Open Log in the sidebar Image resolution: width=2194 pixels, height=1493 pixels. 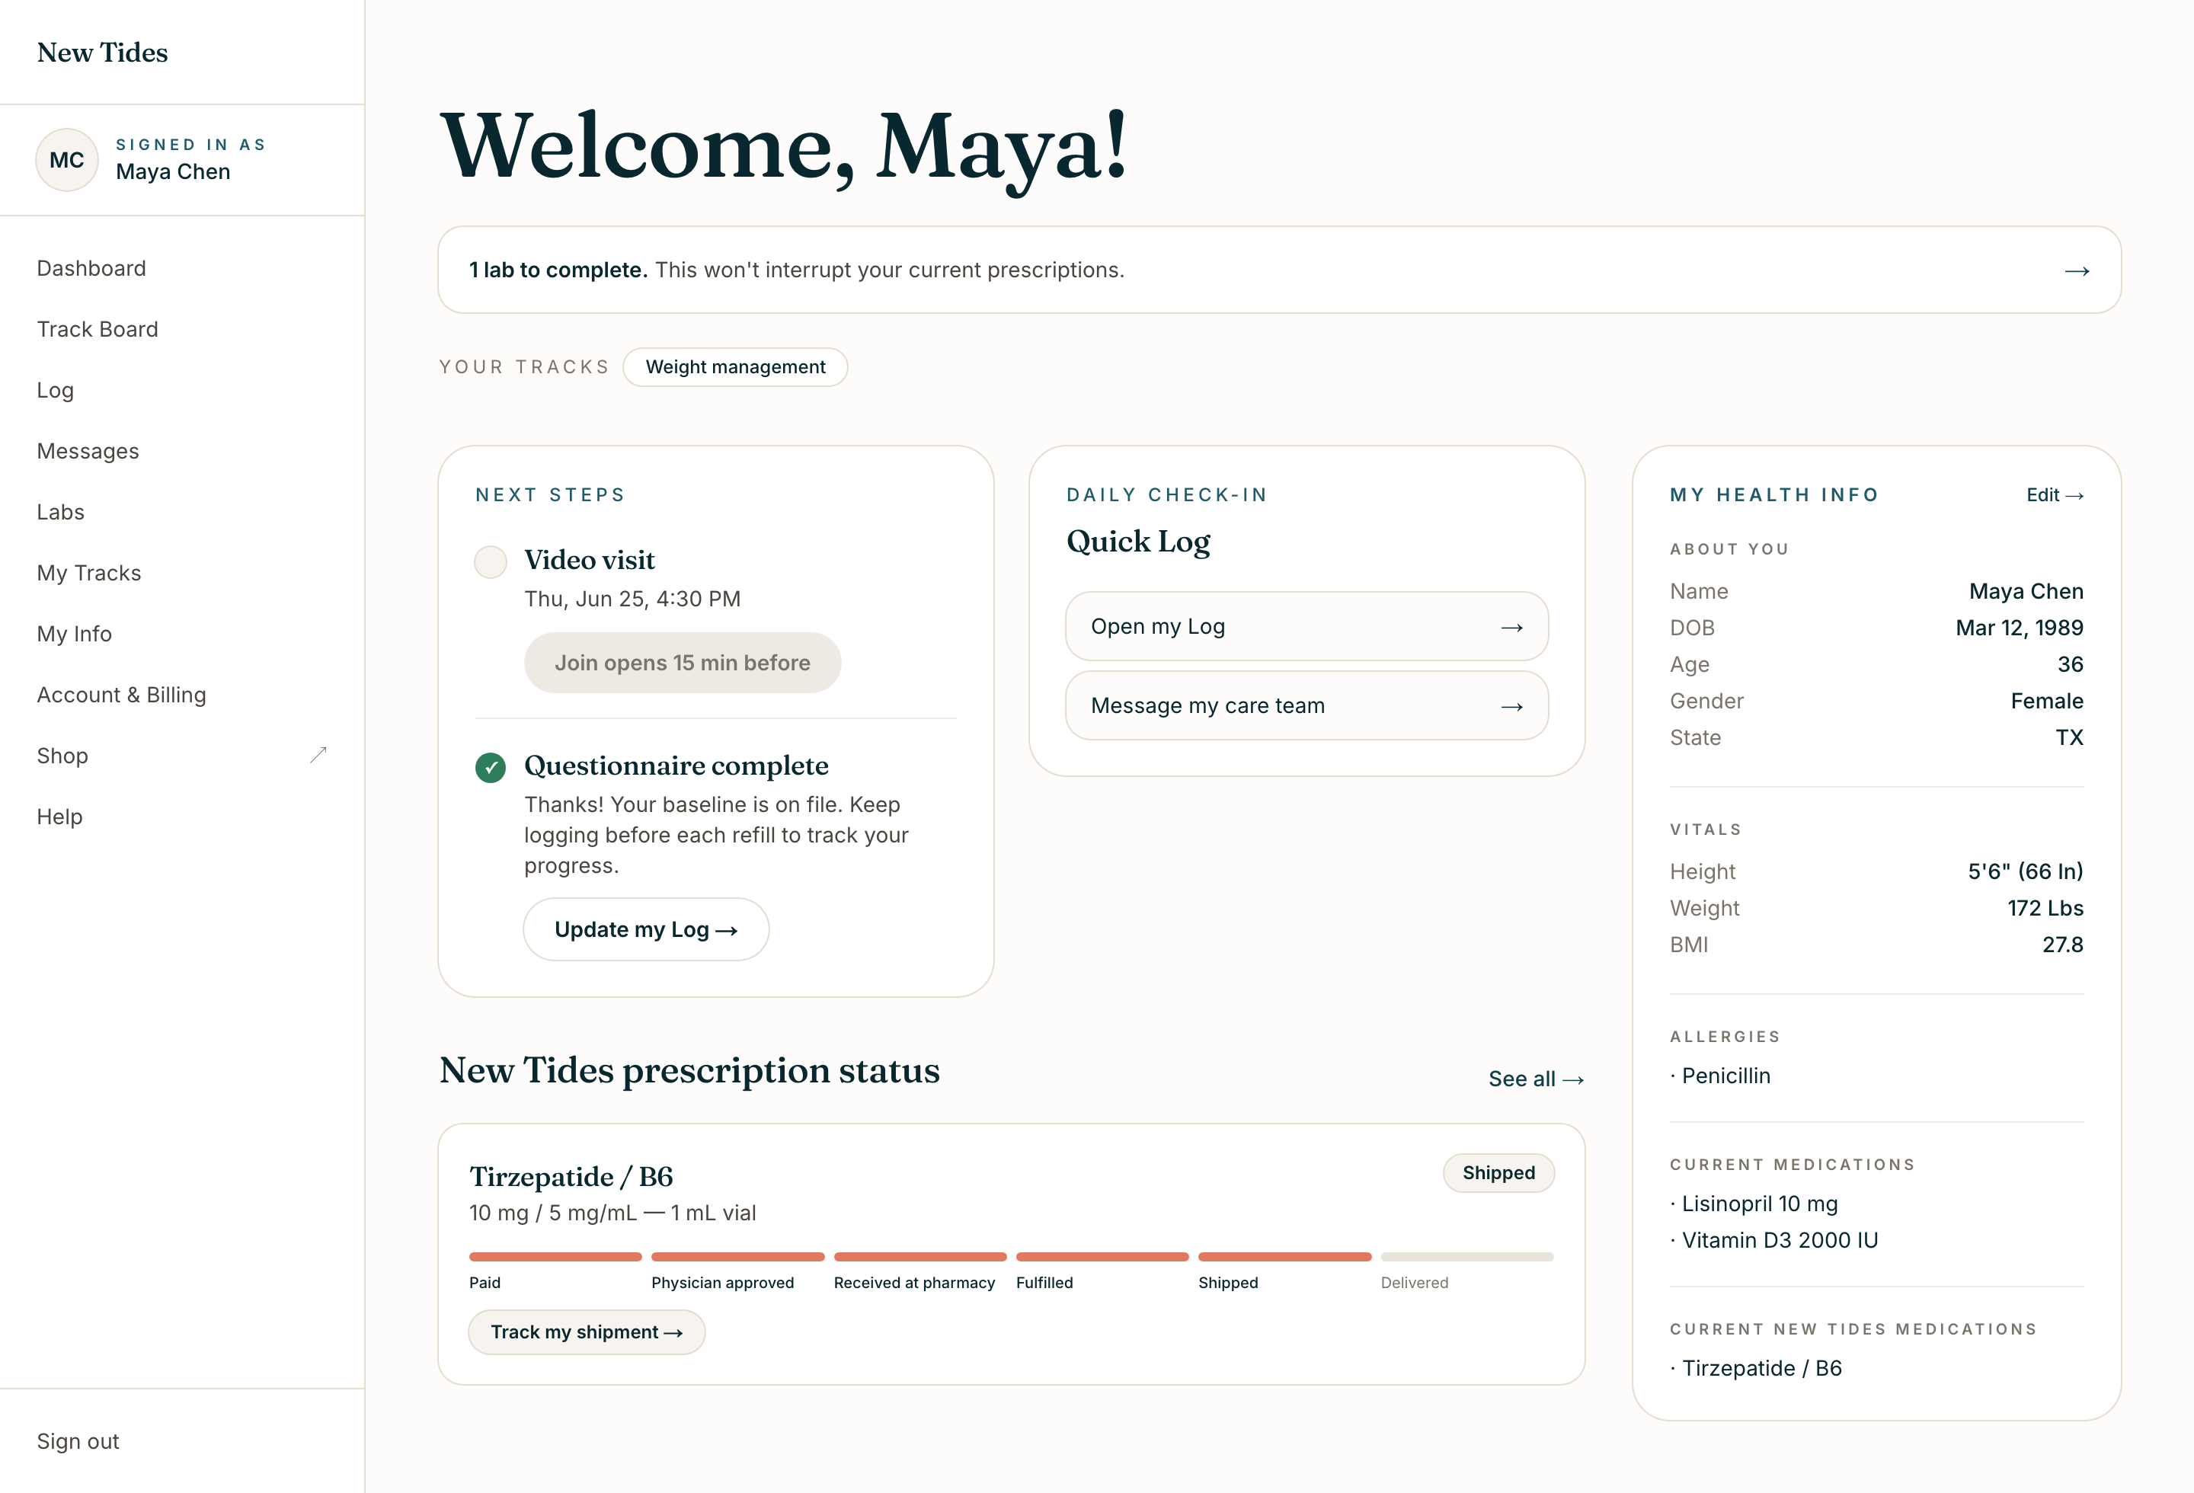point(56,390)
